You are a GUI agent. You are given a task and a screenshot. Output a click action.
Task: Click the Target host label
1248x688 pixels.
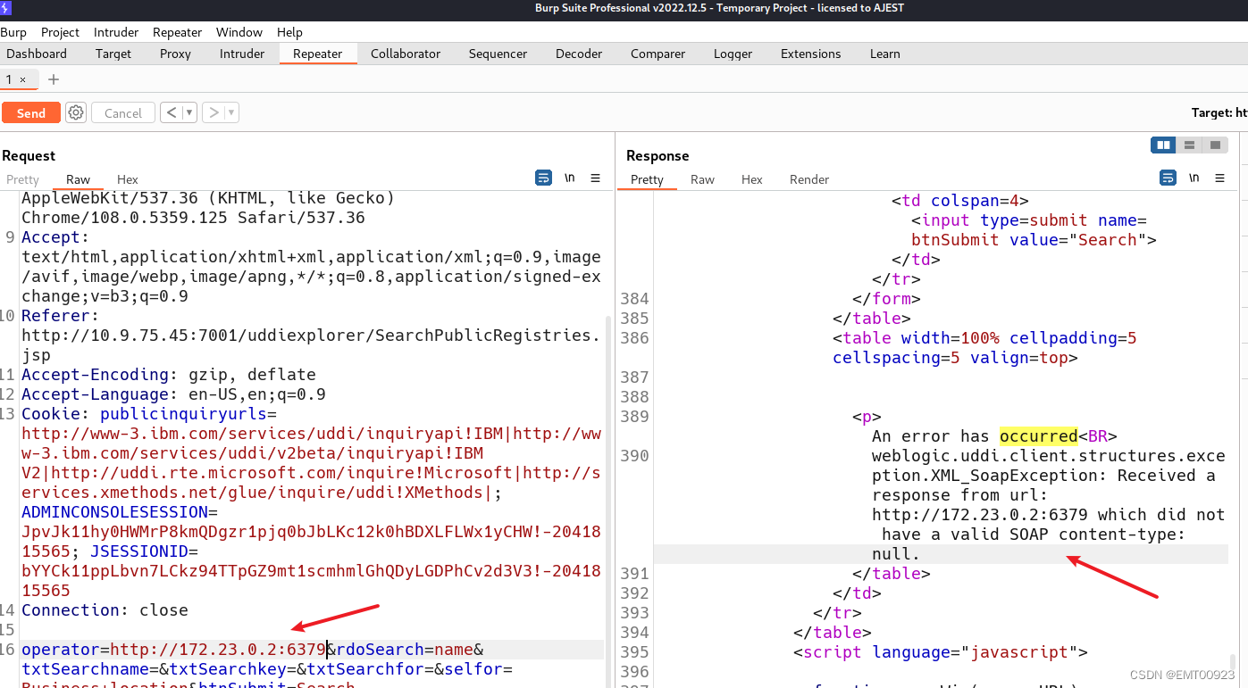(x=1219, y=112)
